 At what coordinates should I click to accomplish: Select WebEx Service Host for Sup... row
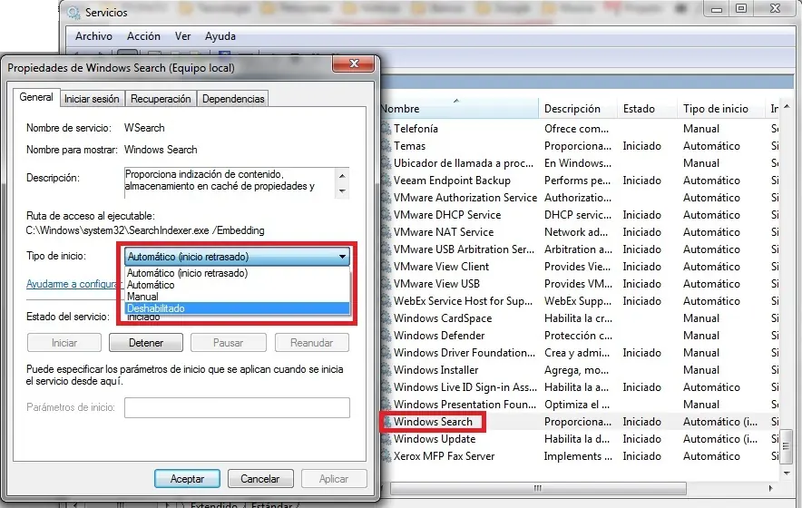pos(580,301)
